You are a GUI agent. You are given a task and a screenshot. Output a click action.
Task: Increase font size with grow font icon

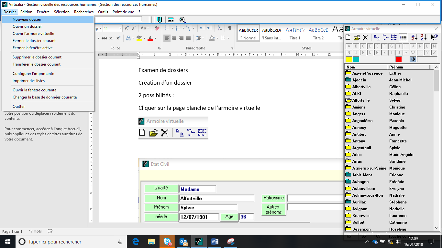pos(127,28)
